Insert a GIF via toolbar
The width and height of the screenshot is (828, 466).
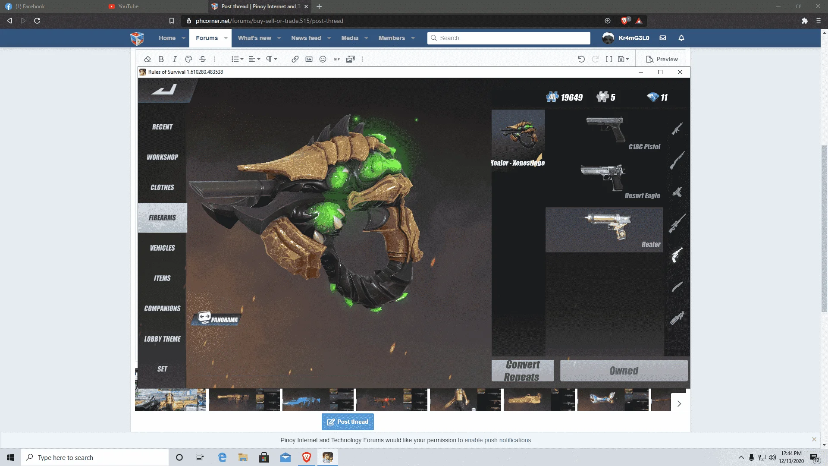336,59
